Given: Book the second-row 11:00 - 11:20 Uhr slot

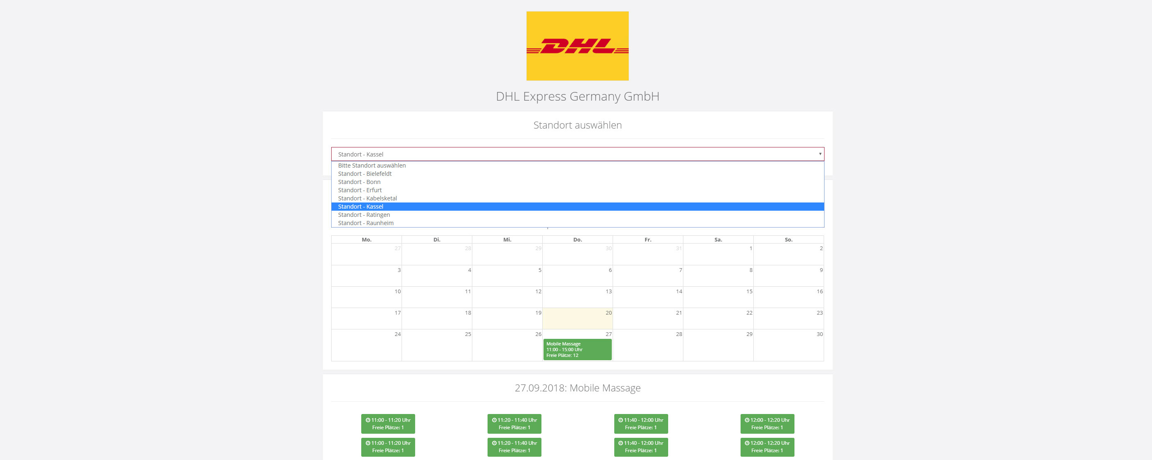Looking at the screenshot, I should (x=388, y=447).
